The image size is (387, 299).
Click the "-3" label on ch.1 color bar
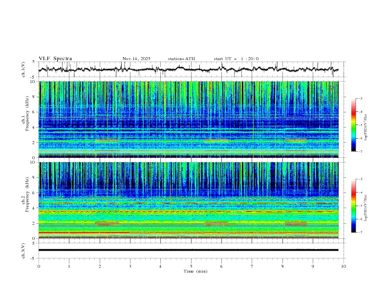(360, 98)
